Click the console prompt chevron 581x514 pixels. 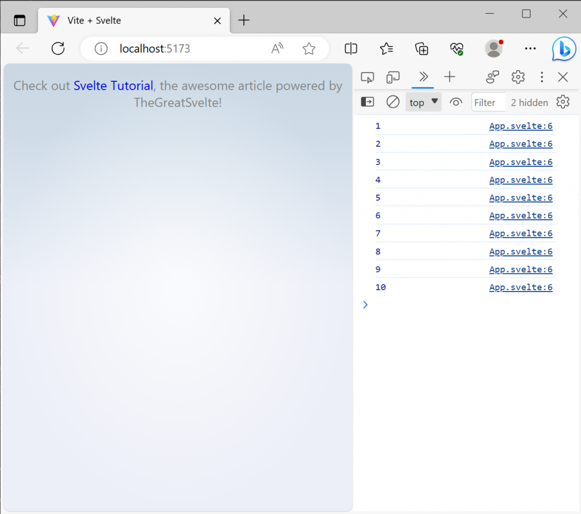click(x=365, y=305)
